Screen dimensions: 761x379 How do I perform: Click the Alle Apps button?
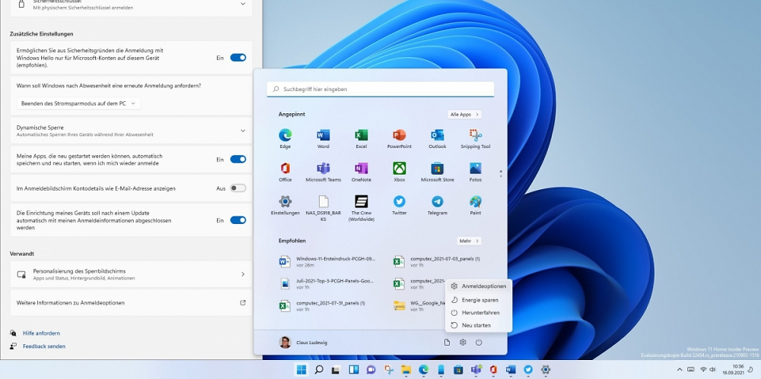(x=464, y=115)
